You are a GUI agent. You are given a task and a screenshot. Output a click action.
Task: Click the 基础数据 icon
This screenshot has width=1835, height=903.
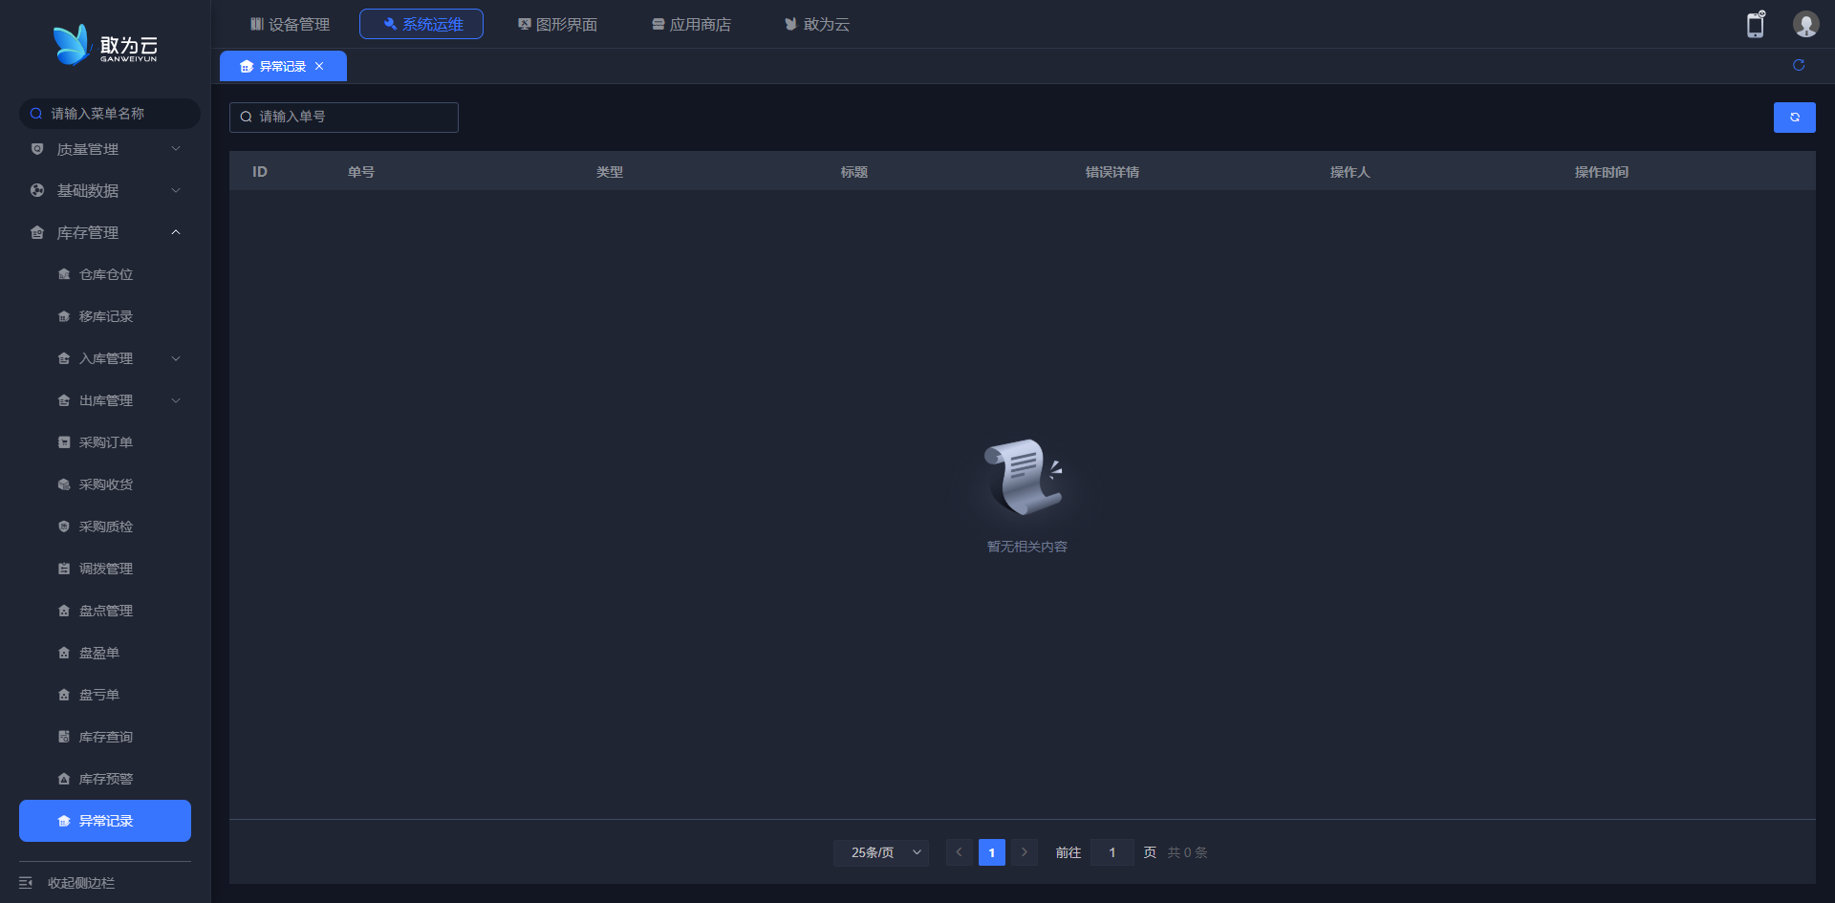tap(37, 190)
